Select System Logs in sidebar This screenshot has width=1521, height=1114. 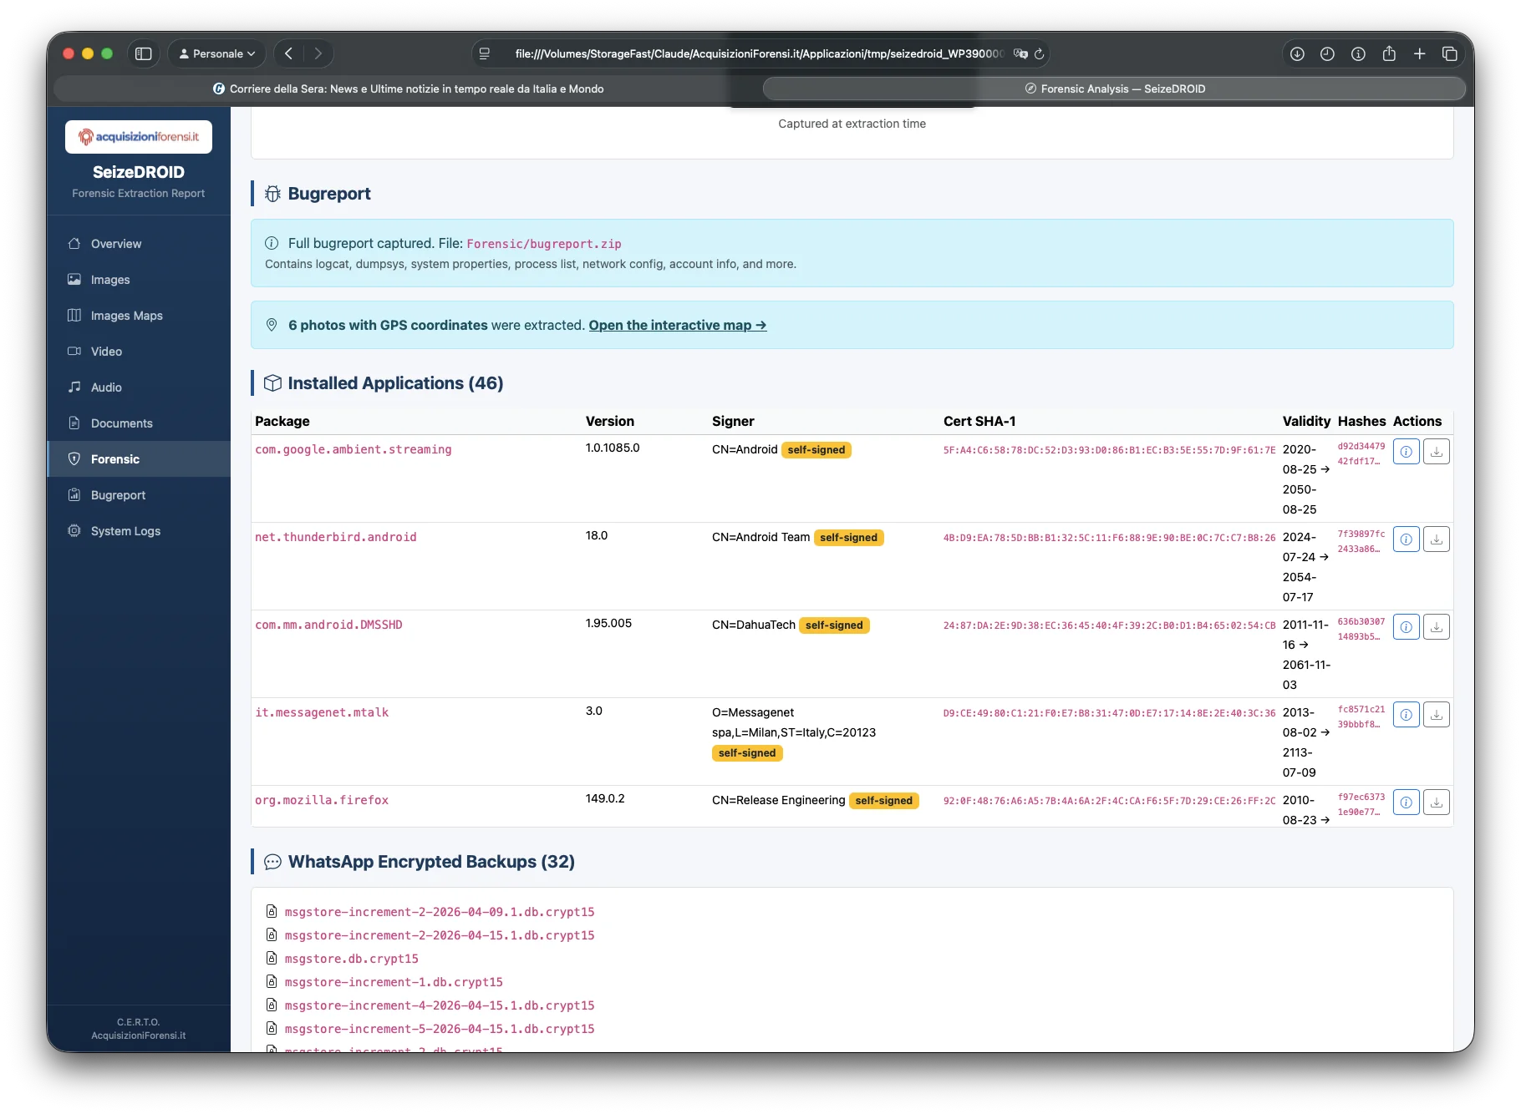coord(125,531)
